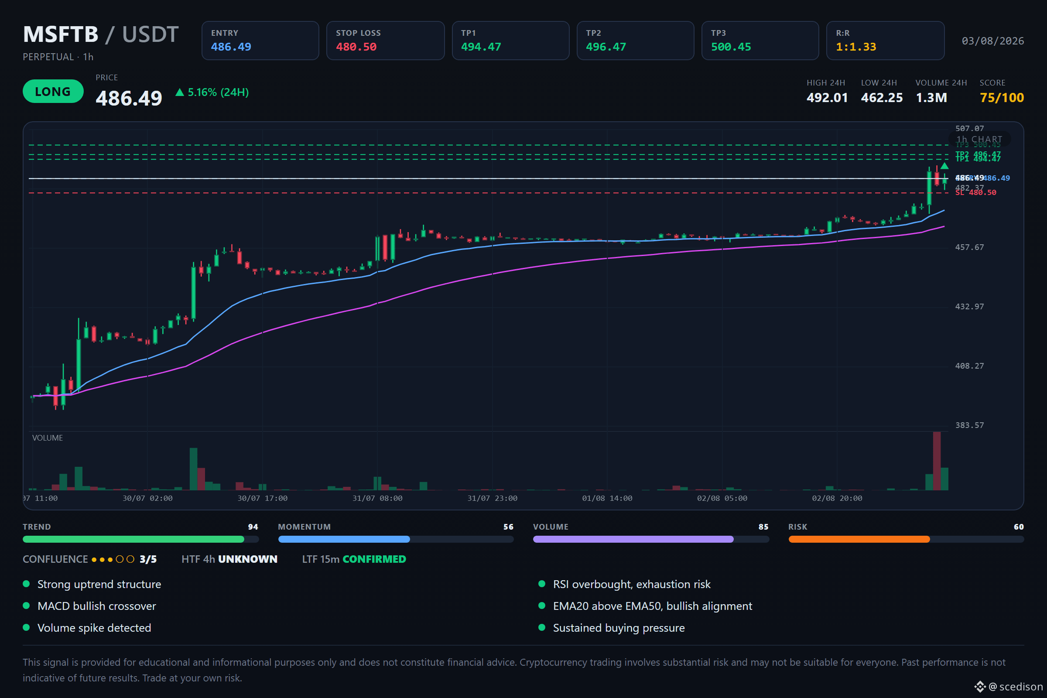Click "Volume spike detected"
Viewport: 1047px width, 698px height.
point(94,628)
